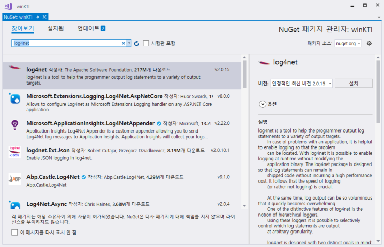Click the Abp.Castle.Log4Net ABP icon
Screen dimensions: 384x247
click(x=14, y=179)
